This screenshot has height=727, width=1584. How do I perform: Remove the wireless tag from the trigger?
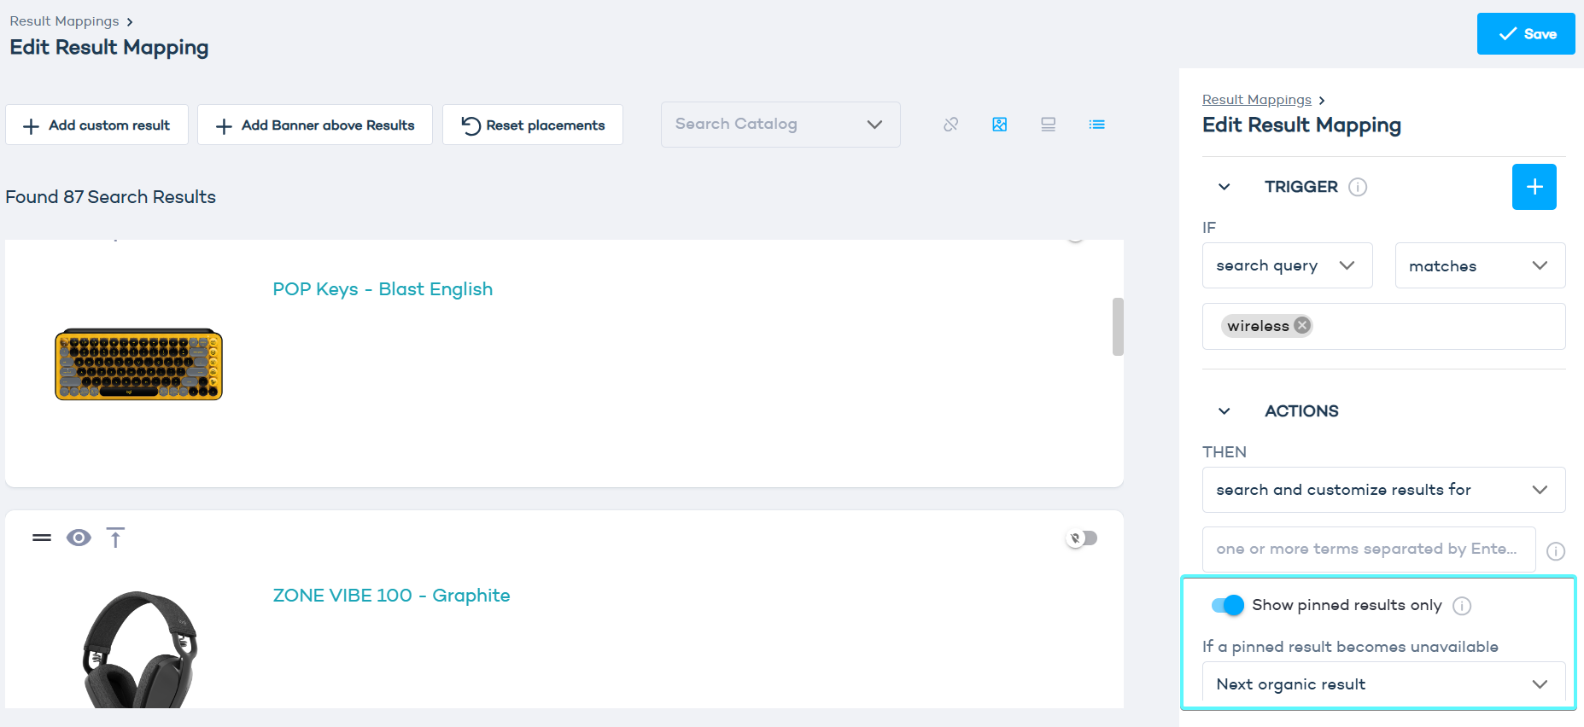click(x=1302, y=325)
